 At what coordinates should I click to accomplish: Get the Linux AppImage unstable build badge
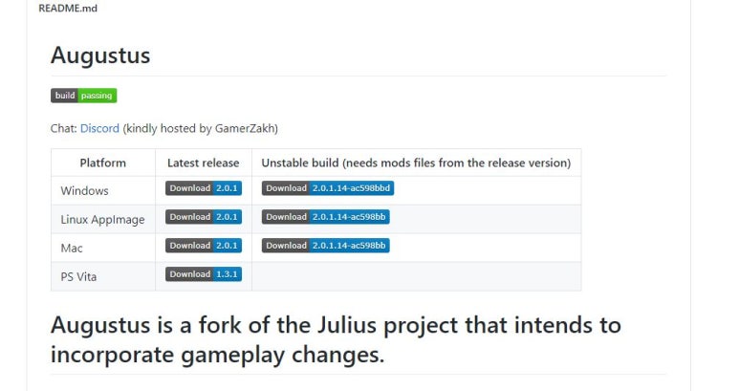tap(325, 217)
